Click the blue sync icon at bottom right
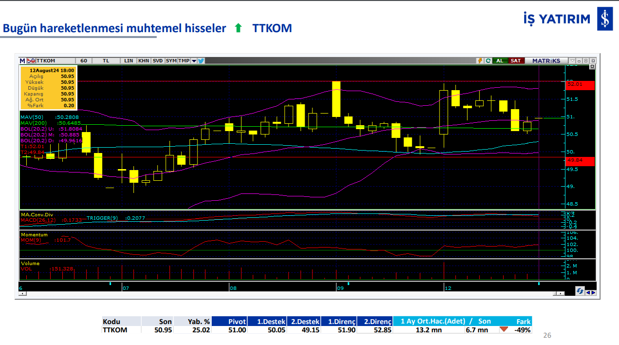The width and height of the screenshot is (619, 345). point(579,291)
